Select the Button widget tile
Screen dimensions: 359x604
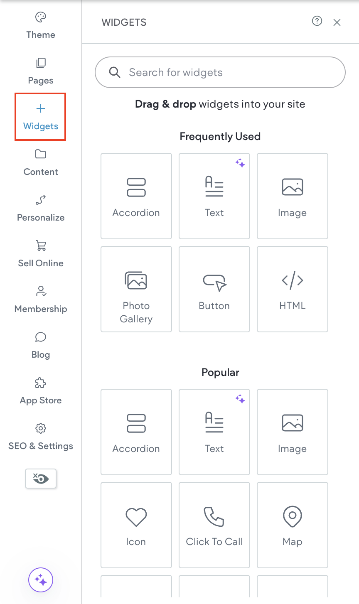coord(214,289)
